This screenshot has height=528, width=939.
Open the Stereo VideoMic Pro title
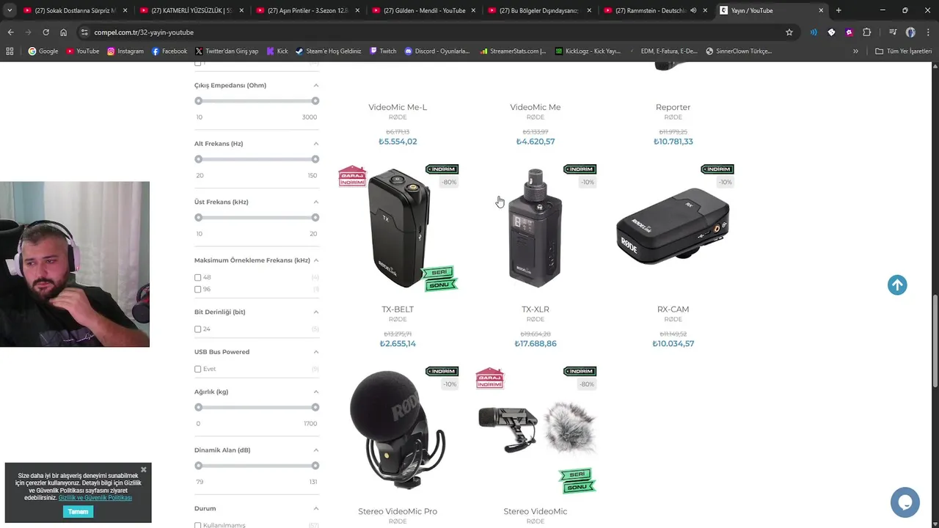click(398, 511)
